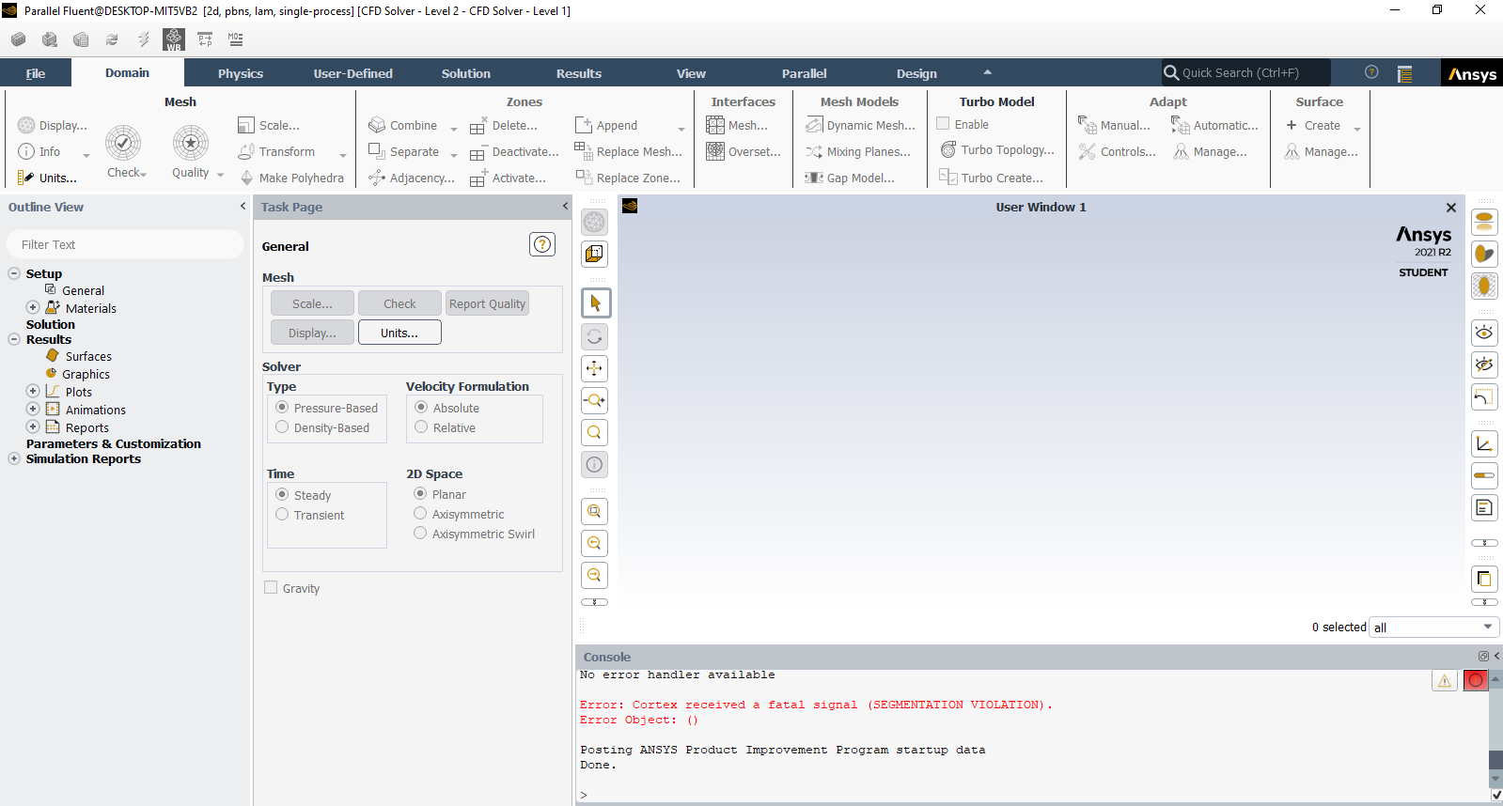The width and height of the screenshot is (1503, 806).
Task: Click the yellow cube view icon
Action: [595, 254]
